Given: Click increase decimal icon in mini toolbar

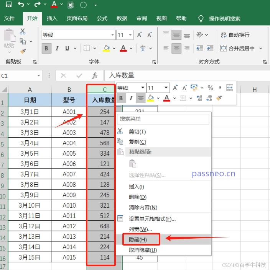Looking at the screenshot, I should [x=199, y=98].
